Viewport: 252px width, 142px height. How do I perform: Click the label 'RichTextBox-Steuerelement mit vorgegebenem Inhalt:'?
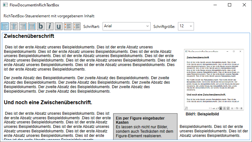(49, 16)
